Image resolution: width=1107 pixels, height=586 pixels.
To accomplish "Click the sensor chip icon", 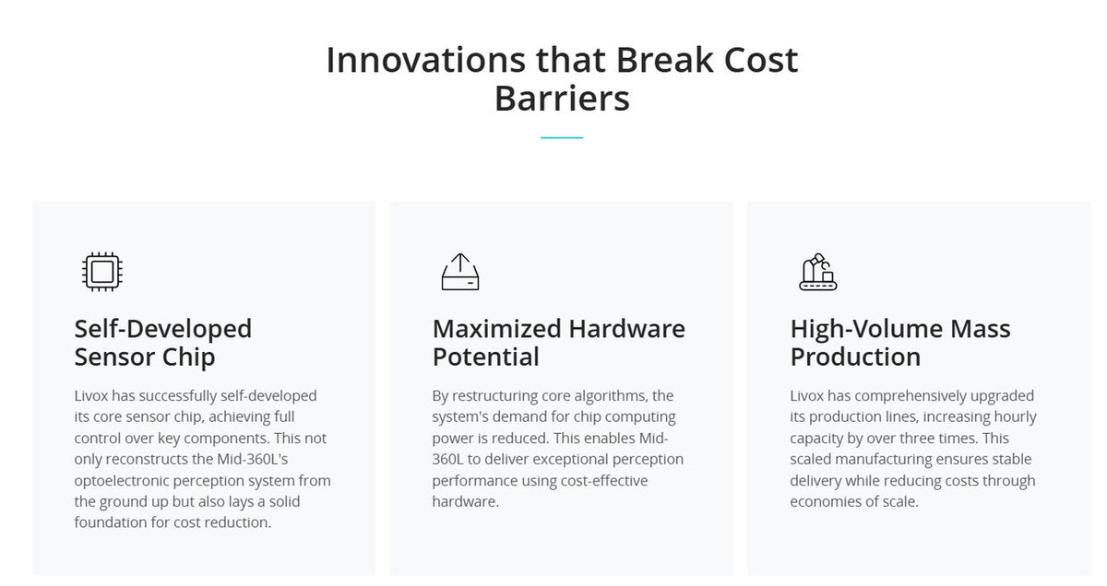I will (102, 272).
